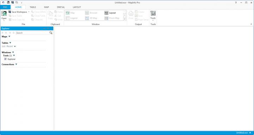Click the Undo command
Viewport: 254px width, 135px height.
(x=58, y=20)
